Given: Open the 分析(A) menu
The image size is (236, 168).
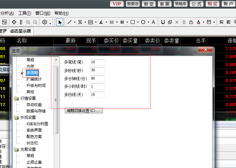Looking at the screenshot, I should [x=7, y=13].
